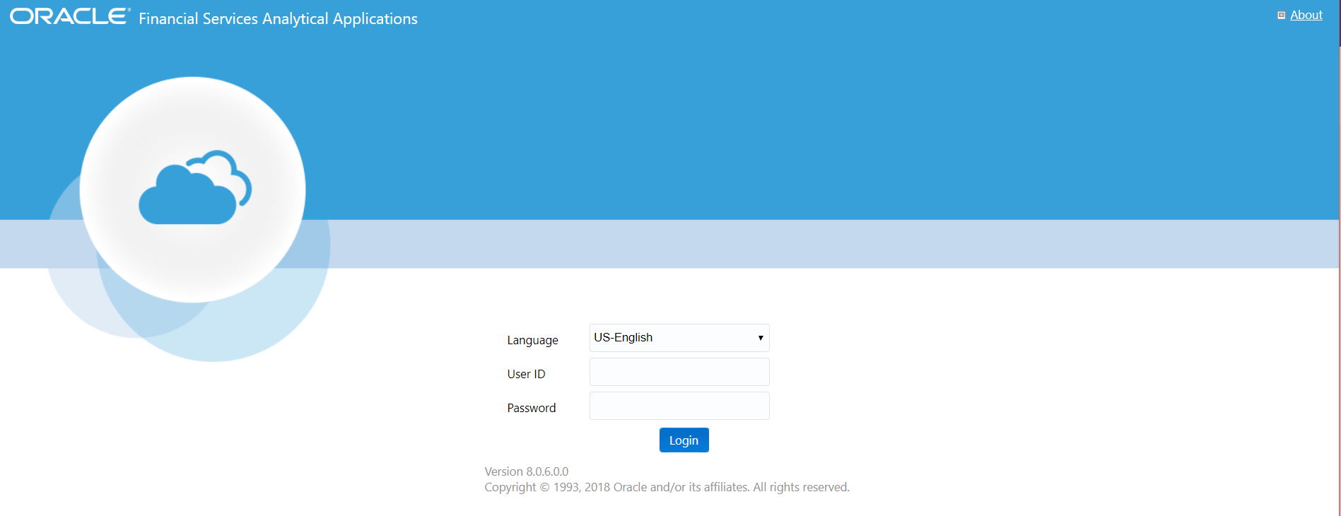1341x516 pixels.
Task: Click the 'Password' field label
Action: 532,408
